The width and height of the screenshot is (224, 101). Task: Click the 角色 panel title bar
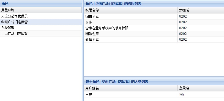(41, 3)
